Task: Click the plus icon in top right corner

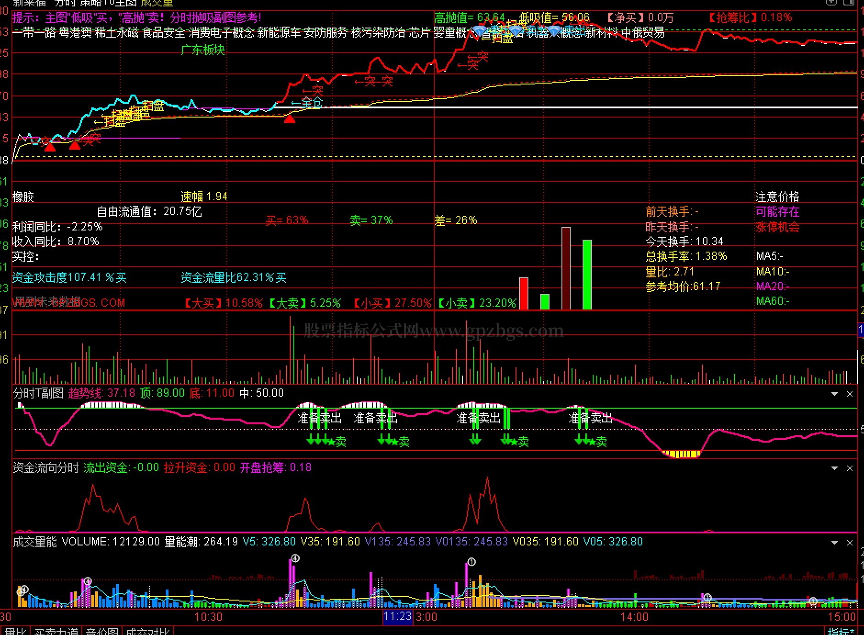Action: (831, 2)
